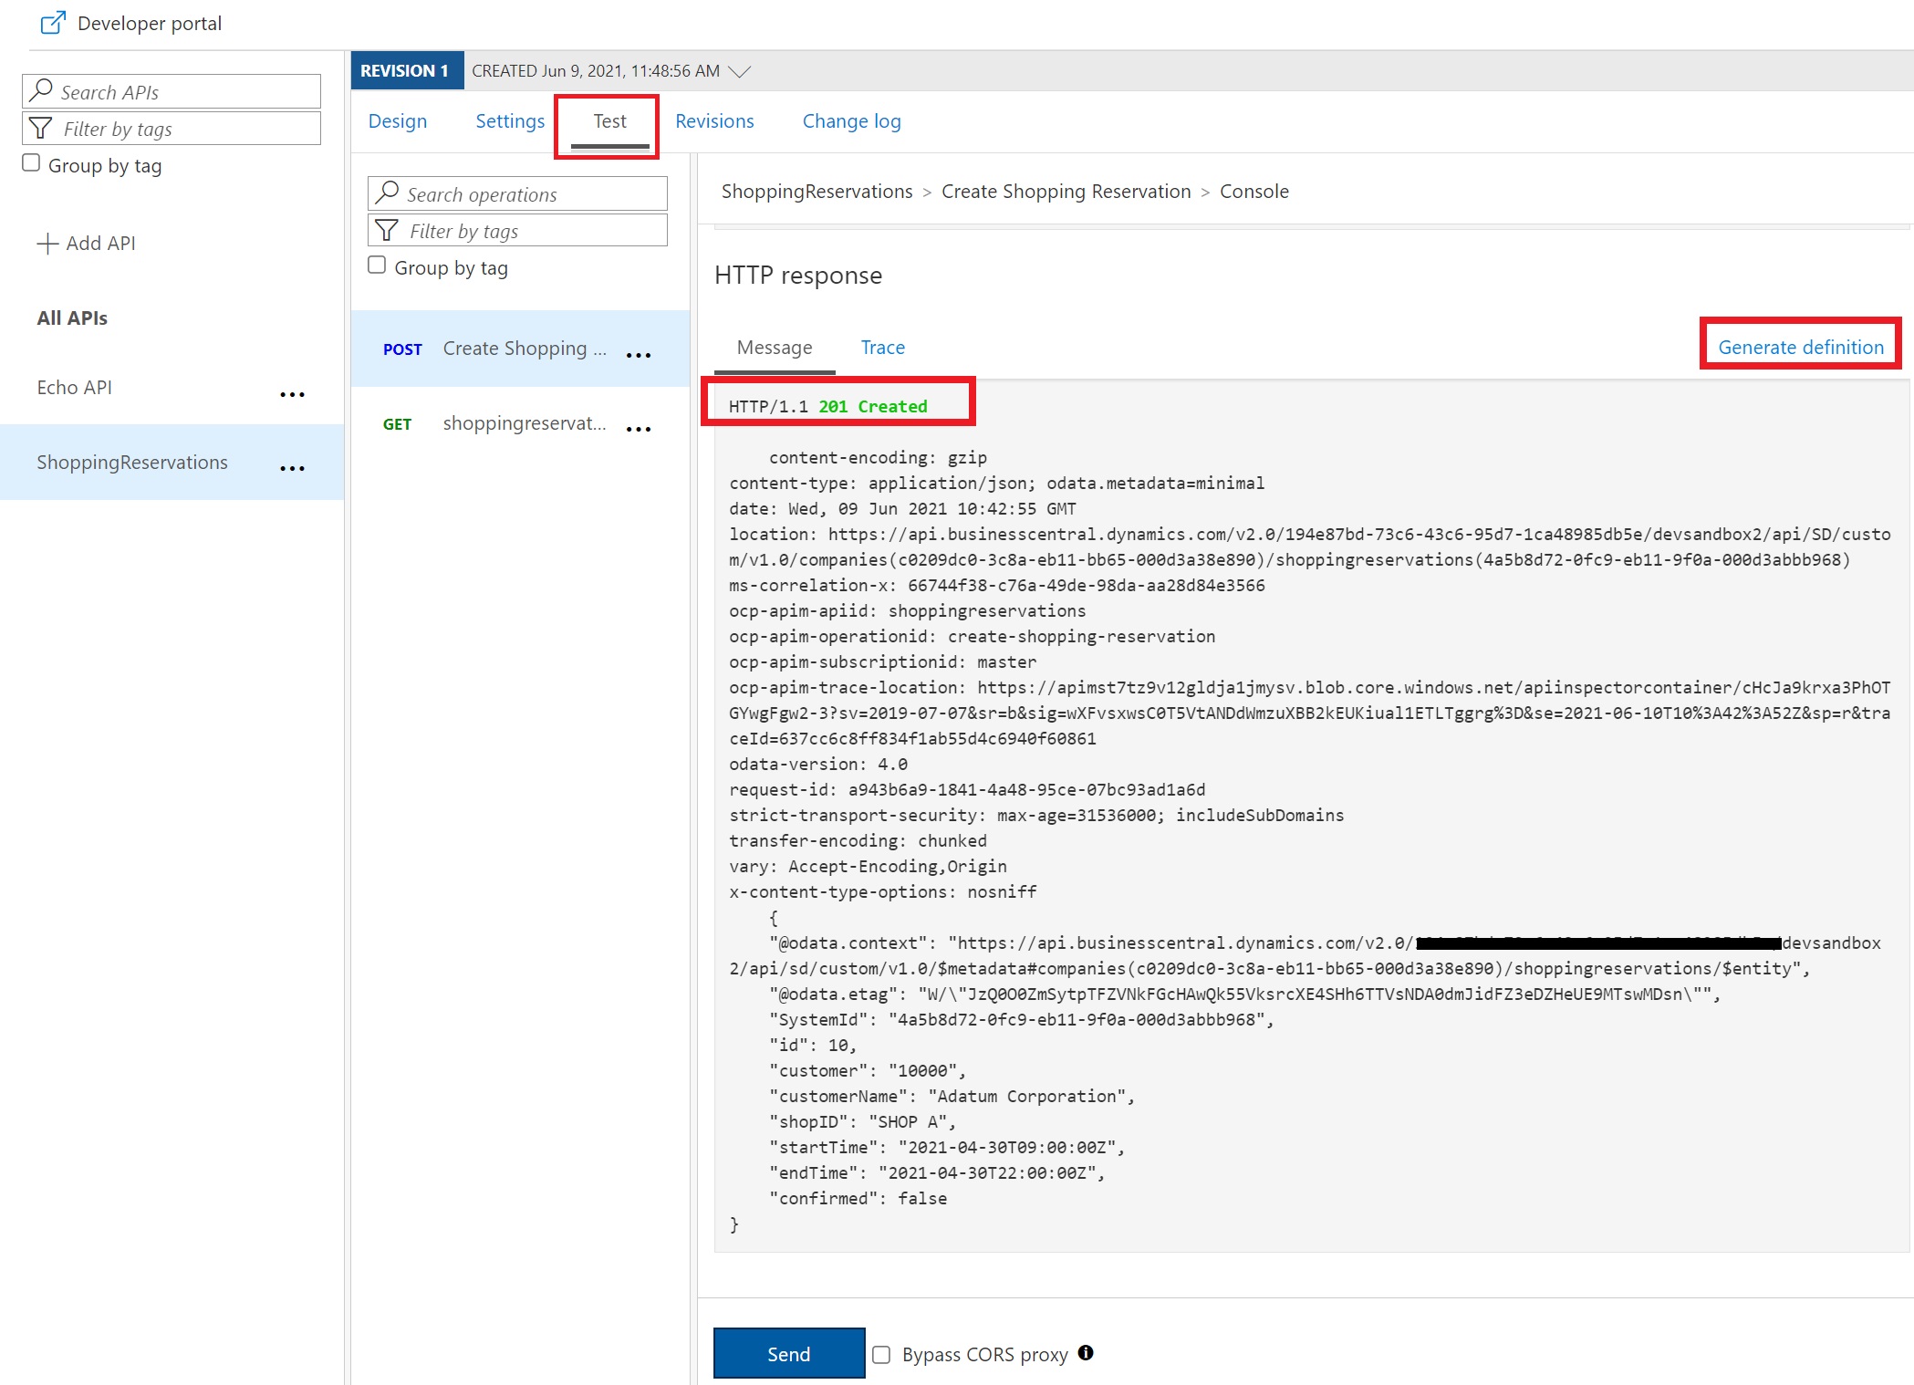Viewport: 1914px width, 1385px height.
Task: Enable the Bypass CORS proxy checkbox
Action: 881,1355
